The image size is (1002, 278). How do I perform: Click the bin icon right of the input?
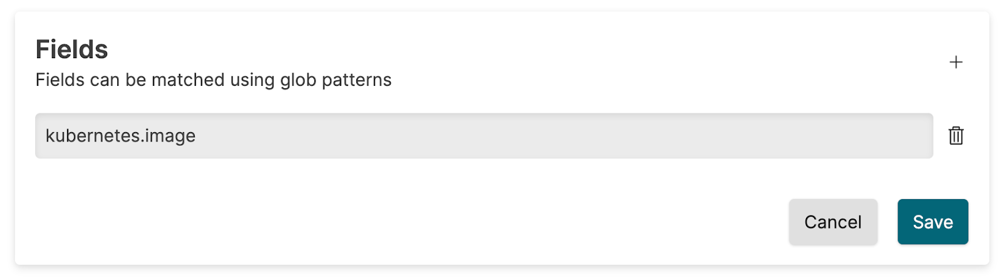tap(956, 135)
